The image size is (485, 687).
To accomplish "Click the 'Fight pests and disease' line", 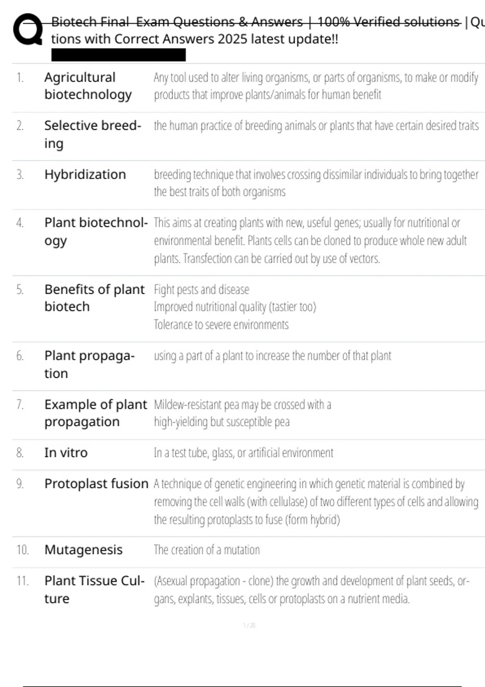I will 201,290.
